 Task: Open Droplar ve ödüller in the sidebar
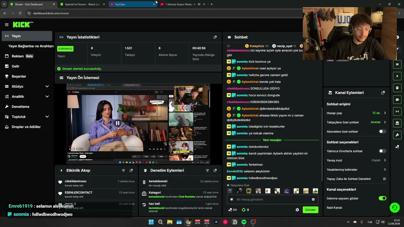point(27,127)
